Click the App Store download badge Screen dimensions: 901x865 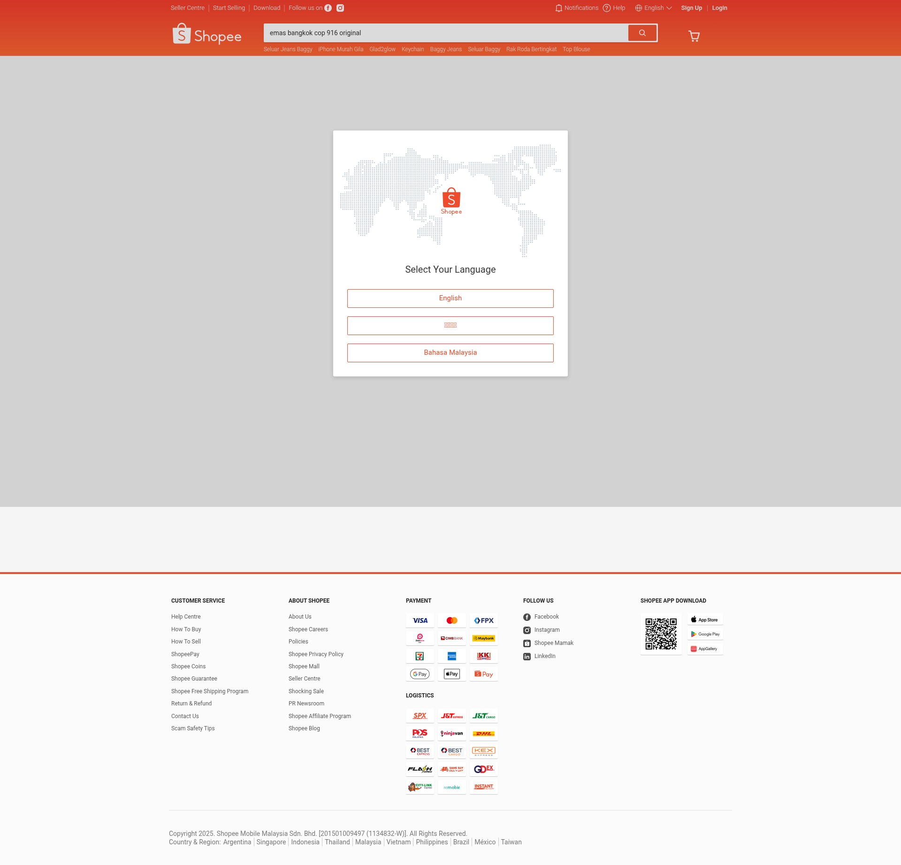click(x=705, y=620)
